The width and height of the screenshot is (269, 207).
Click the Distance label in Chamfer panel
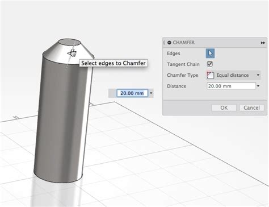(x=176, y=86)
